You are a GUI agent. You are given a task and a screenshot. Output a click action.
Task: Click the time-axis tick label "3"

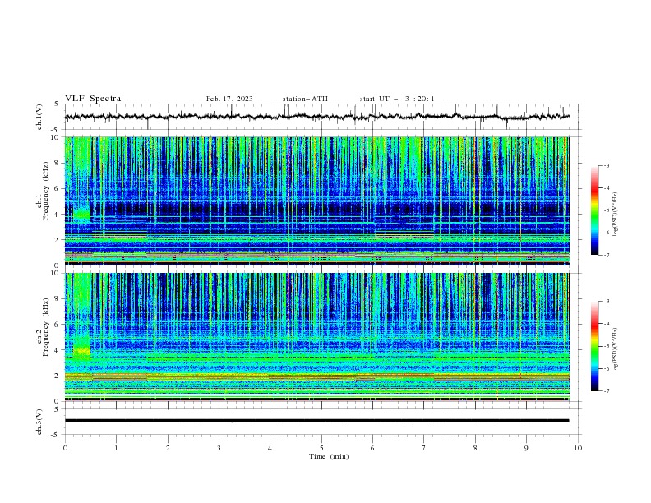pyautogui.click(x=219, y=448)
